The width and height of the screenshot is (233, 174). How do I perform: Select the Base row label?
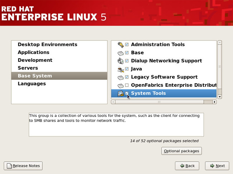click(137, 53)
